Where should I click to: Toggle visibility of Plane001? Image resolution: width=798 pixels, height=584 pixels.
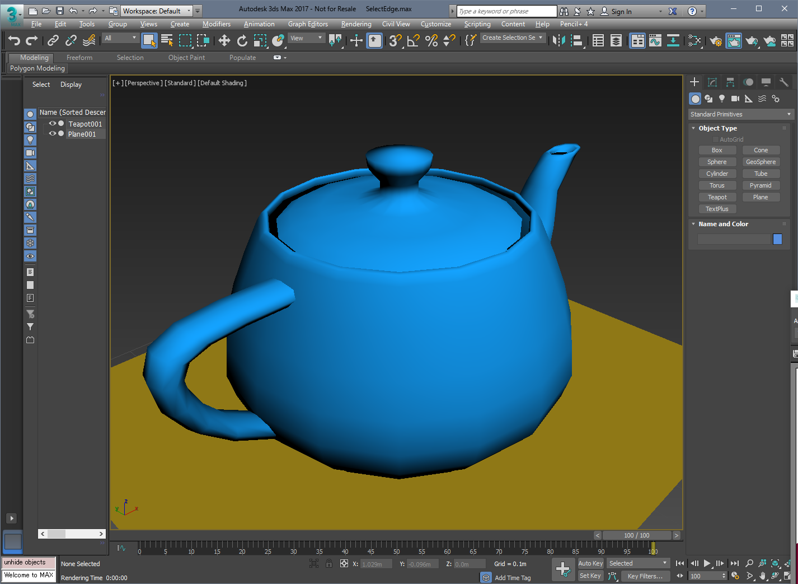53,134
